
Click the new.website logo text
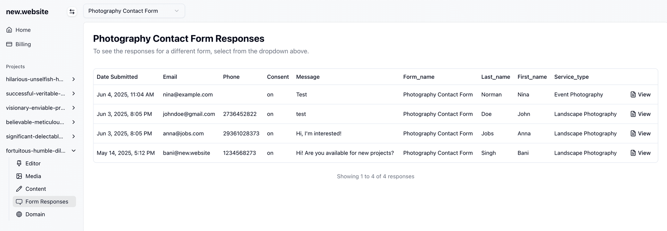pyautogui.click(x=27, y=12)
